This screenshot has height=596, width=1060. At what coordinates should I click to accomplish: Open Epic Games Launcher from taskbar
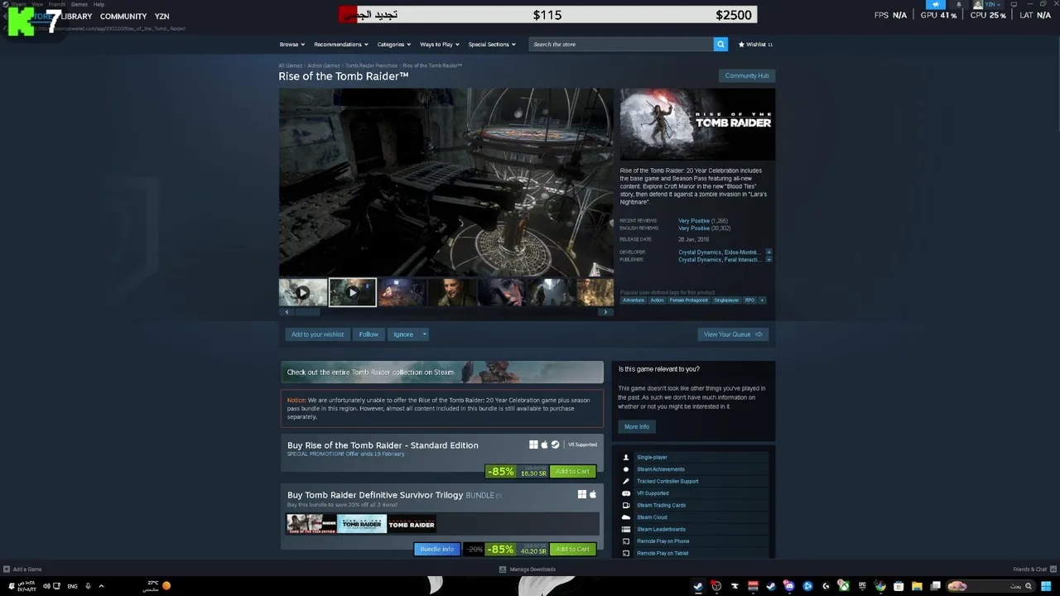pos(862,586)
